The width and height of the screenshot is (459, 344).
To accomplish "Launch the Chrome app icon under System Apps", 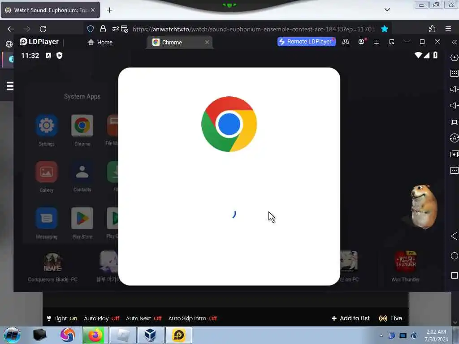I will click(x=82, y=126).
